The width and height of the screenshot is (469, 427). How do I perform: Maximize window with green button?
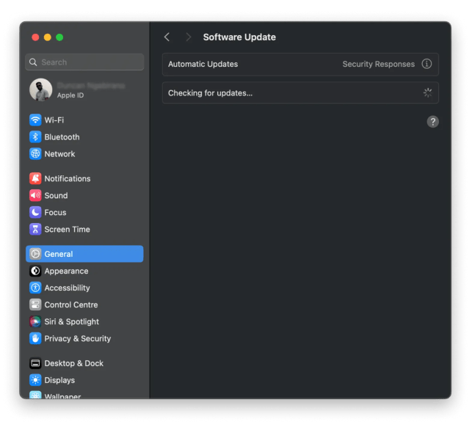coord(59,37)
